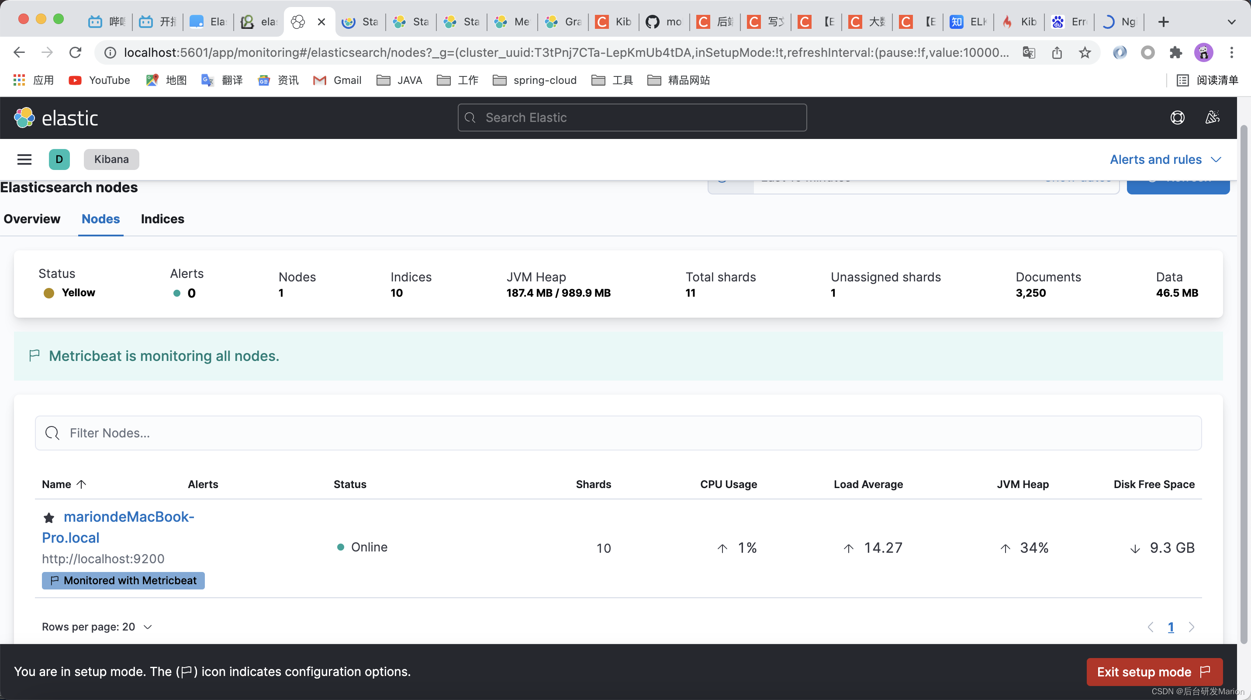Open the mariondeMacBook-Pro.local node link
This screenshot has height=700, width=1251.
(x=129, y=517)
